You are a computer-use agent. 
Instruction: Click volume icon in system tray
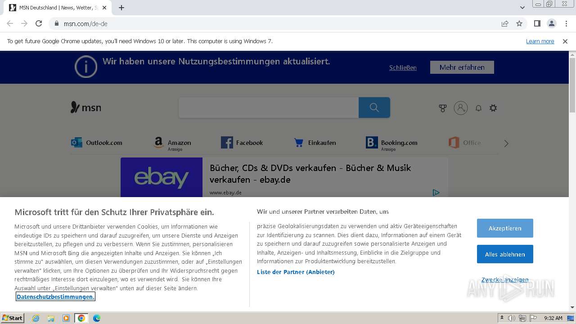tap(512, 318)
